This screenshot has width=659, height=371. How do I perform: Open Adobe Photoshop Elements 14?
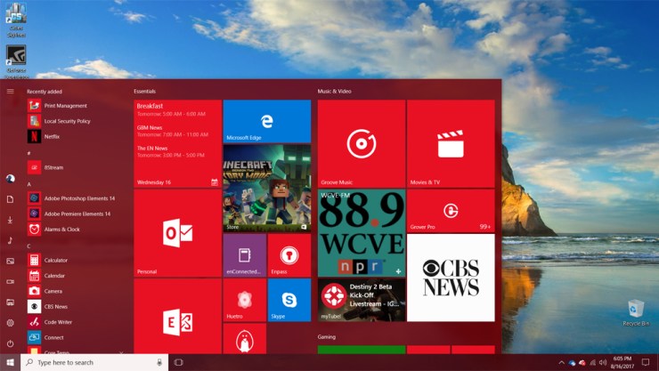pos(78,198)
